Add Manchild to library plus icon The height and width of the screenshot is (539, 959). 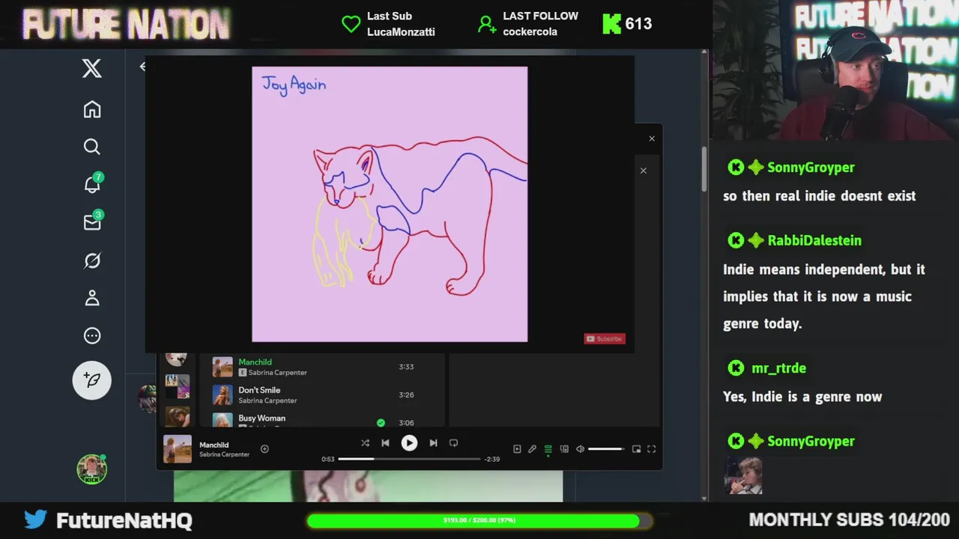[264, 448]
